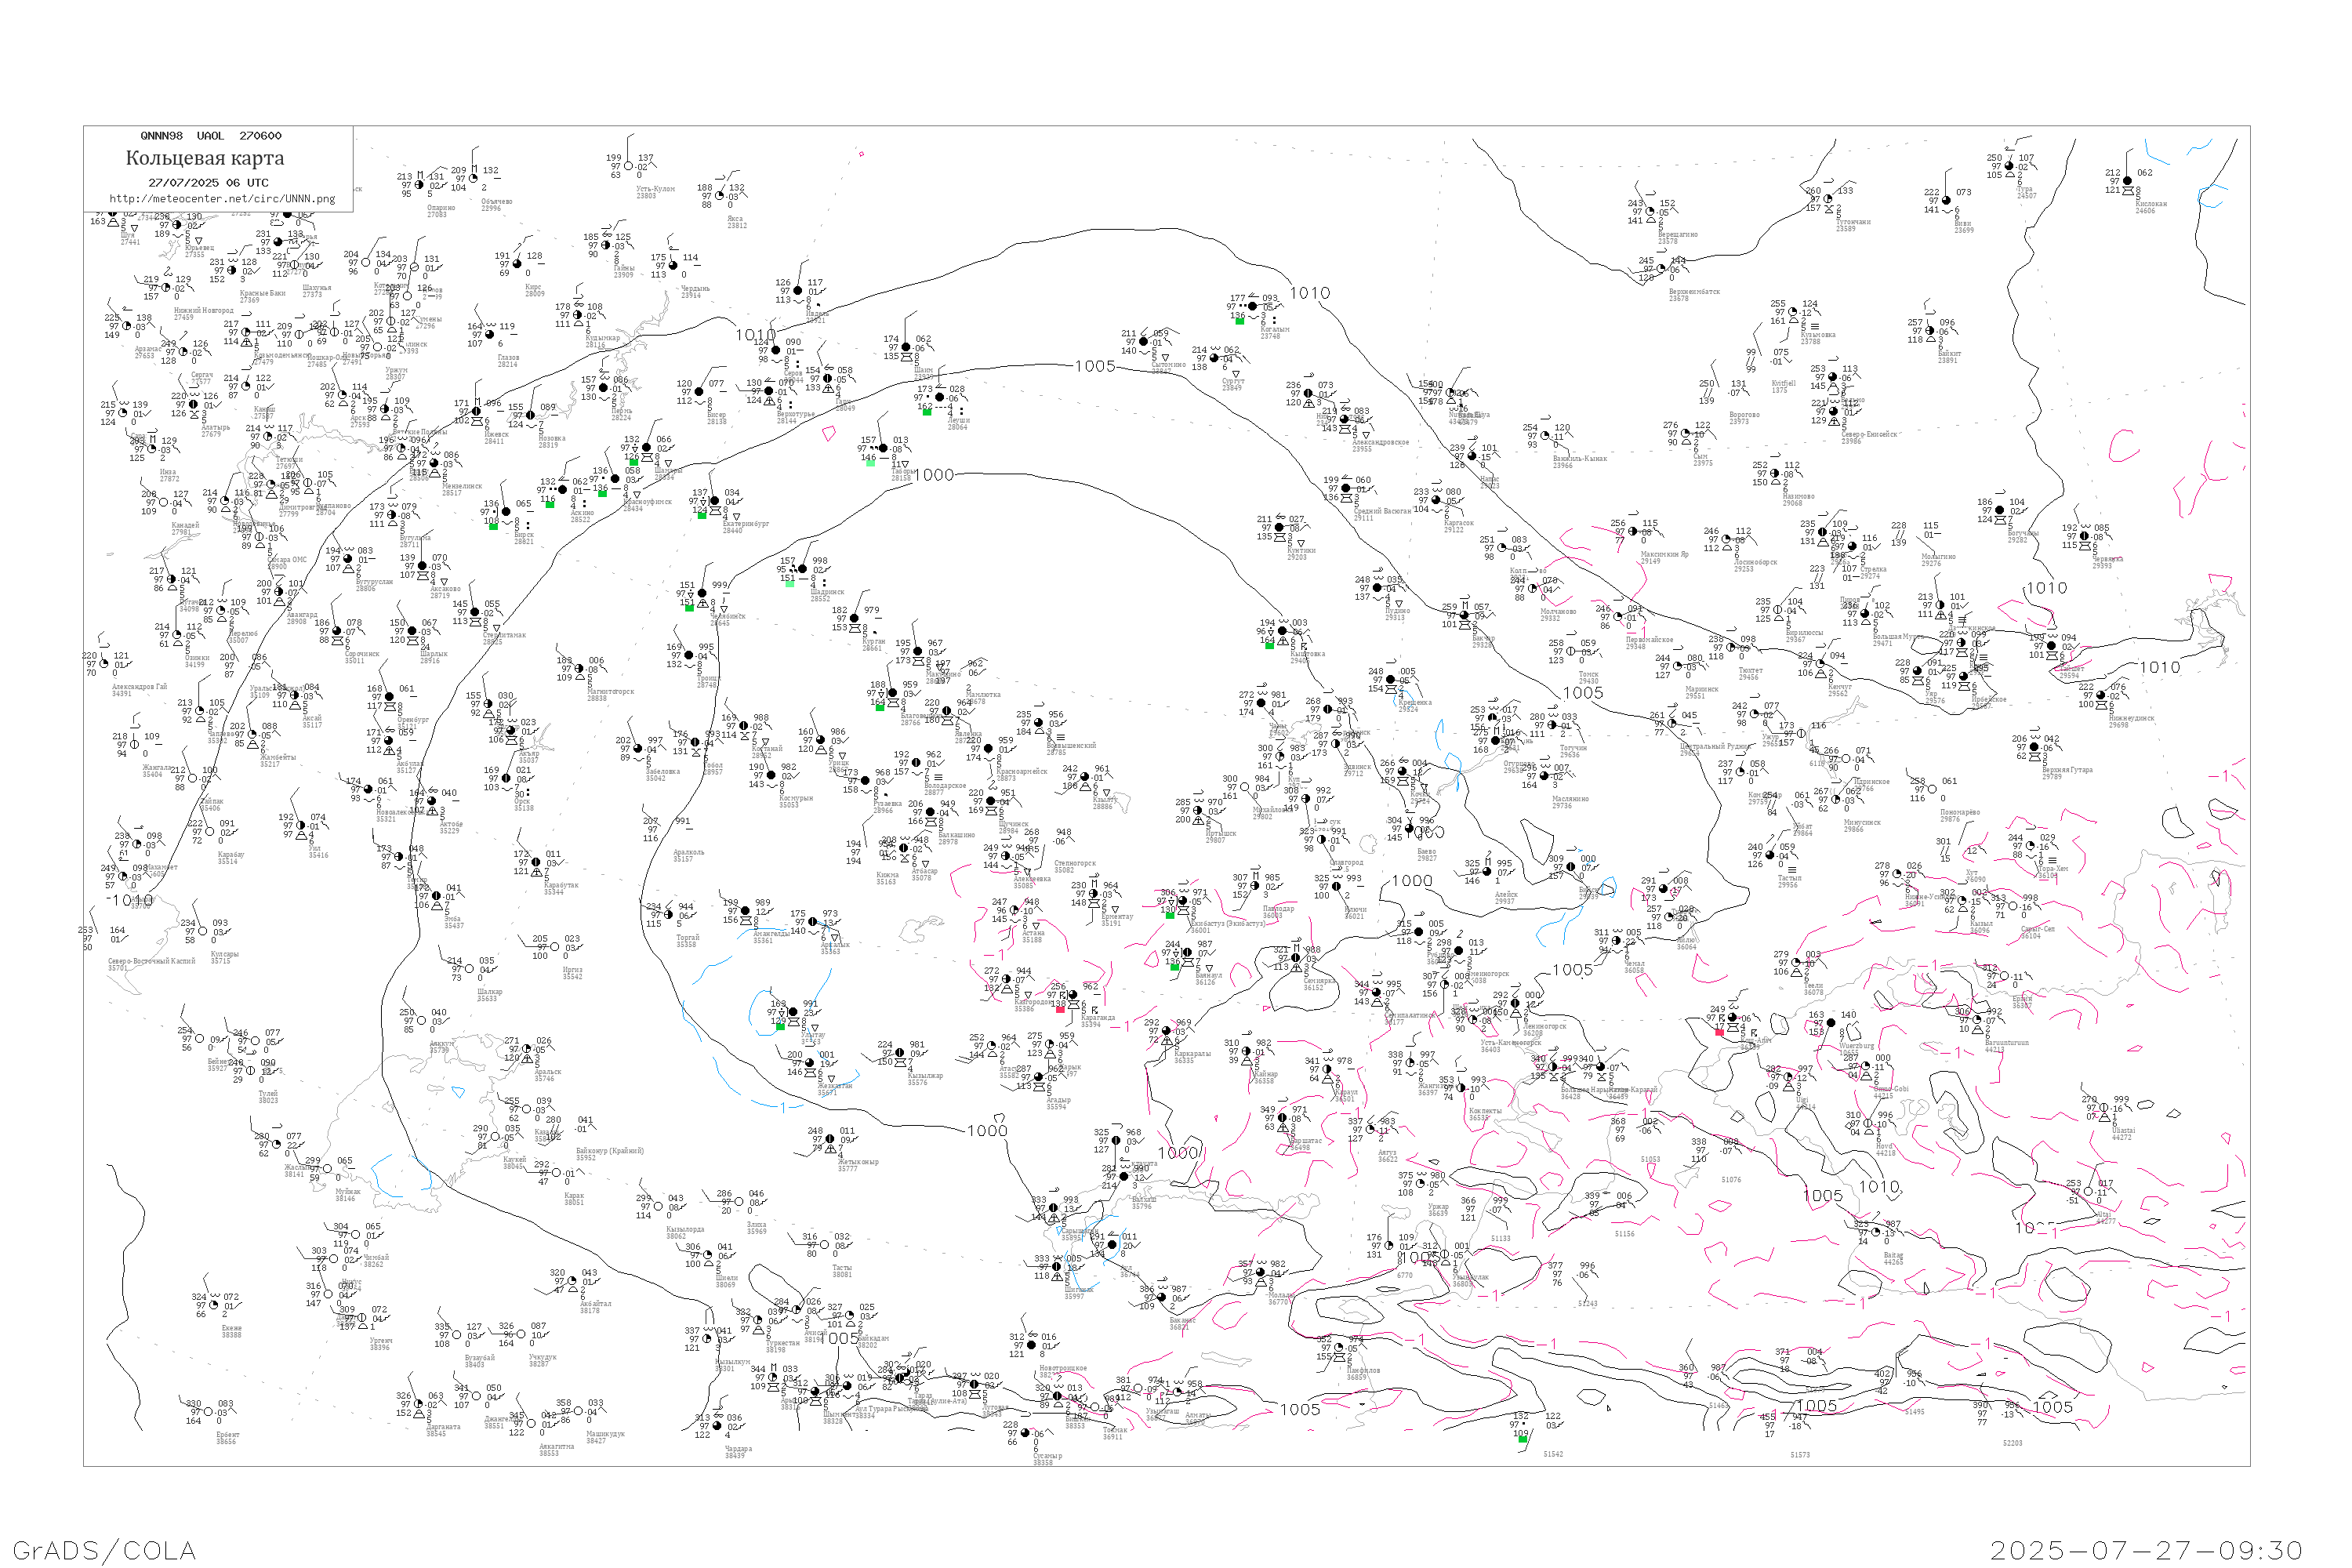This screenshot has width=2352, height=1568.
Task: Click red square at Караганда station
Action: 1060,1010
